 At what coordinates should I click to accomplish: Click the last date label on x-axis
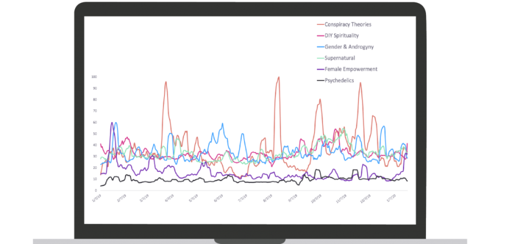(392, 198)
